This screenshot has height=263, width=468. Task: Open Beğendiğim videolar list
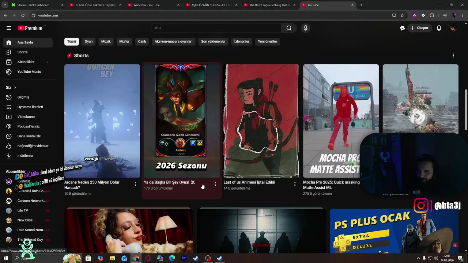point(28,146)
